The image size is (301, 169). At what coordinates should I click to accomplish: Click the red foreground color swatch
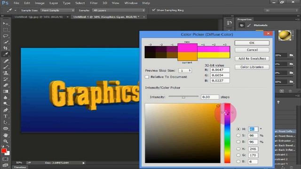[4, 151]
